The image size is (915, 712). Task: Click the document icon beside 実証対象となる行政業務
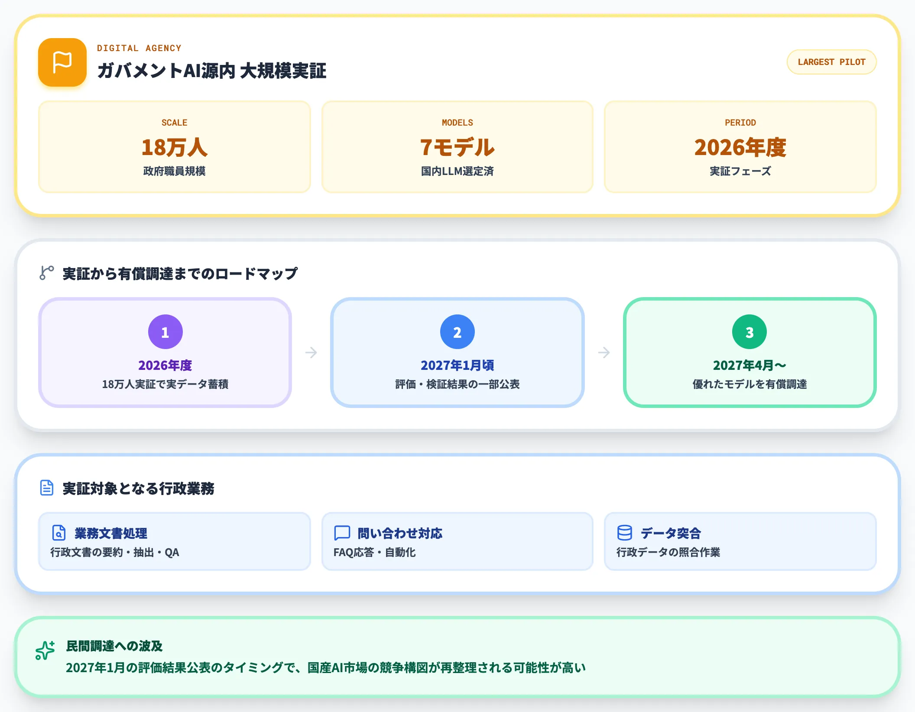(47, 488)
